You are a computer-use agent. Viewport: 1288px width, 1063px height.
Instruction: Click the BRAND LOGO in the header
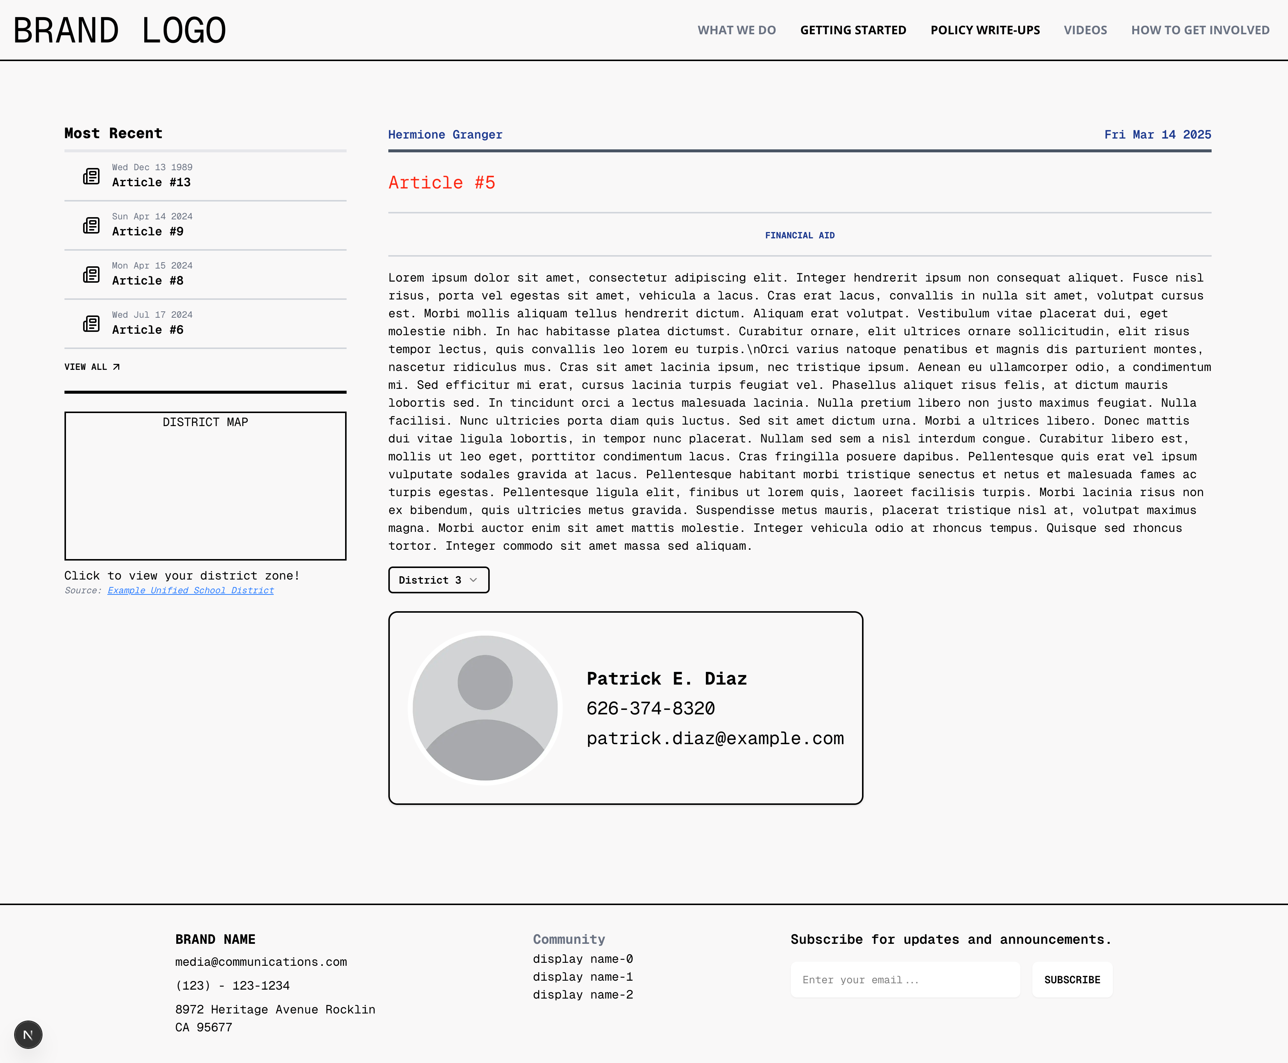click(x=120, y=30)
